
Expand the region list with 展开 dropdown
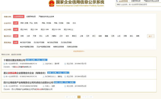click(151, 36)
